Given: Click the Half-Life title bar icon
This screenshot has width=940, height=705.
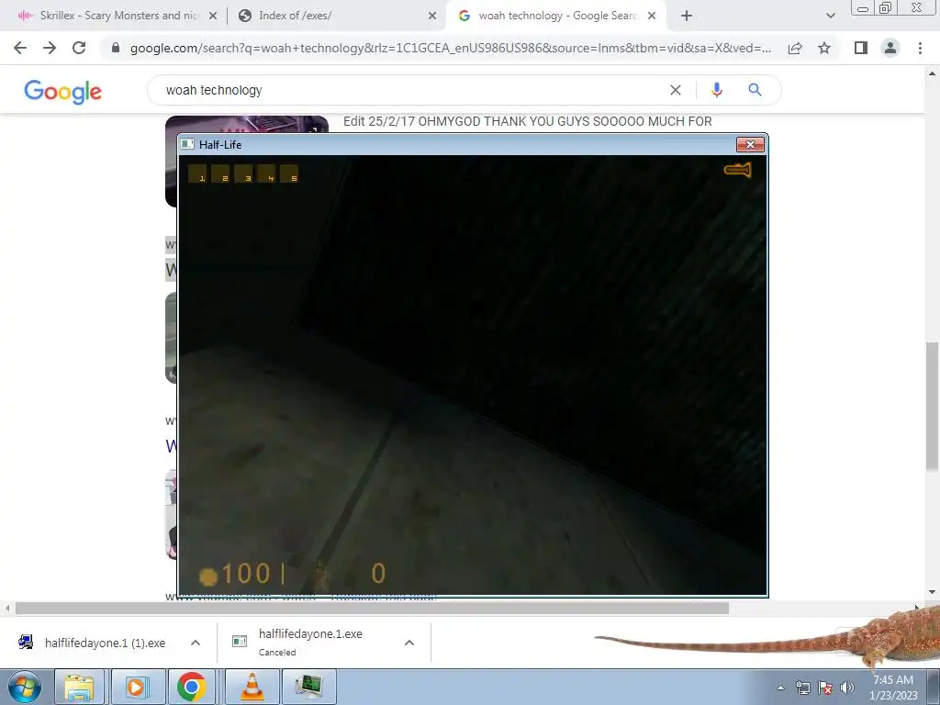Looking at the screenshot, I should (x=187, y=144).
